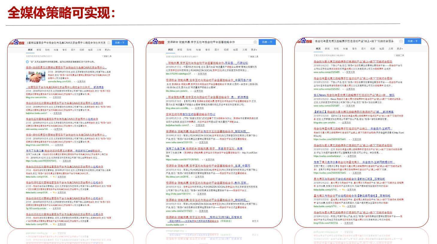Image resolution: width=437 pixels, height=244 pixels.
Task: Switch to 图片 tab in 宏宇互动 search page
Action: [x=217, y=50]
